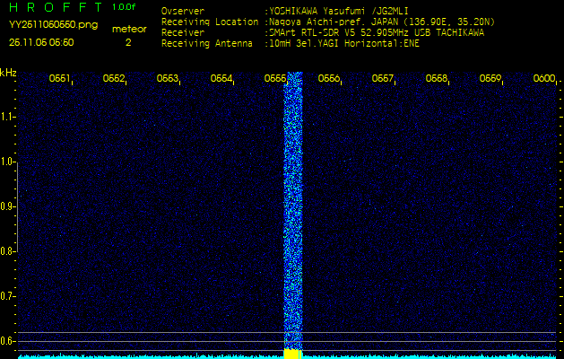Click the 0551 time marker
Image resolution: width=564 pixels, height=359 pixels.
(x=59, y=78)
